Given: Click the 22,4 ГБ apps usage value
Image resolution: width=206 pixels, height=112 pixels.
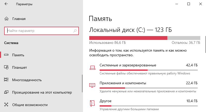Looking at the screenshot, I should 192,83.
